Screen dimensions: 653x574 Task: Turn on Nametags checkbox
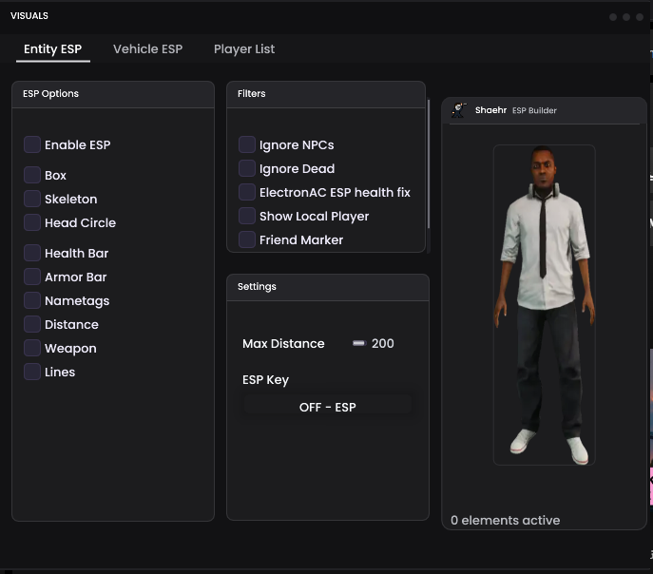pos(32,300)
